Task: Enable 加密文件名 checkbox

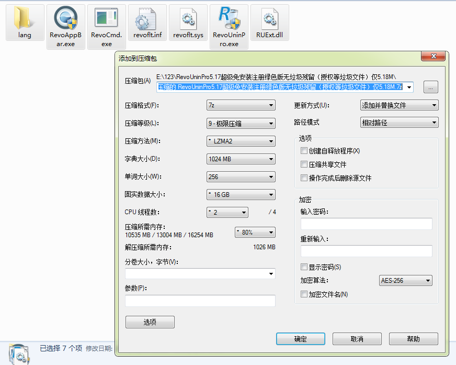Action: [304, 294]
